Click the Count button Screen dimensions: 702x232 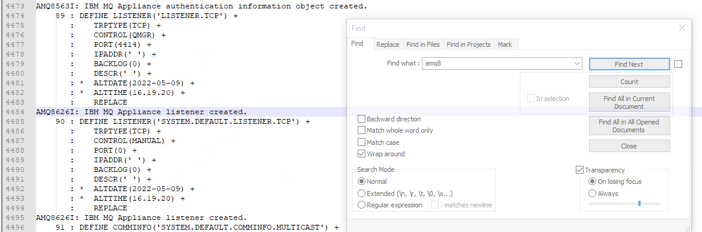click(629, 82)
